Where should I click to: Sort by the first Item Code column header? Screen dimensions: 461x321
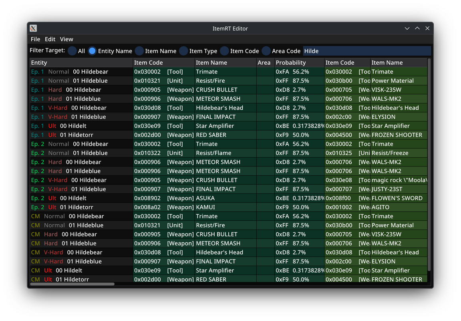(x=164, y=63)
